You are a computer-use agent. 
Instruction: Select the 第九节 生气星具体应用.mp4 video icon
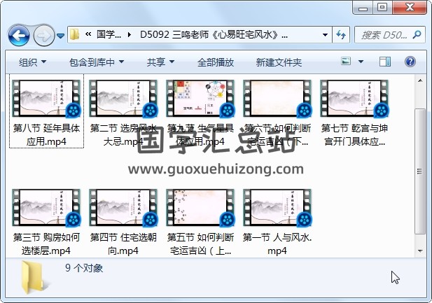click(200, 99)
